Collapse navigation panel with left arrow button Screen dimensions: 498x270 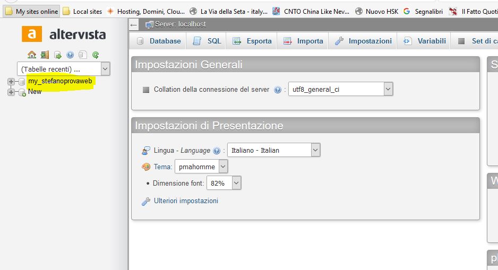134,25
